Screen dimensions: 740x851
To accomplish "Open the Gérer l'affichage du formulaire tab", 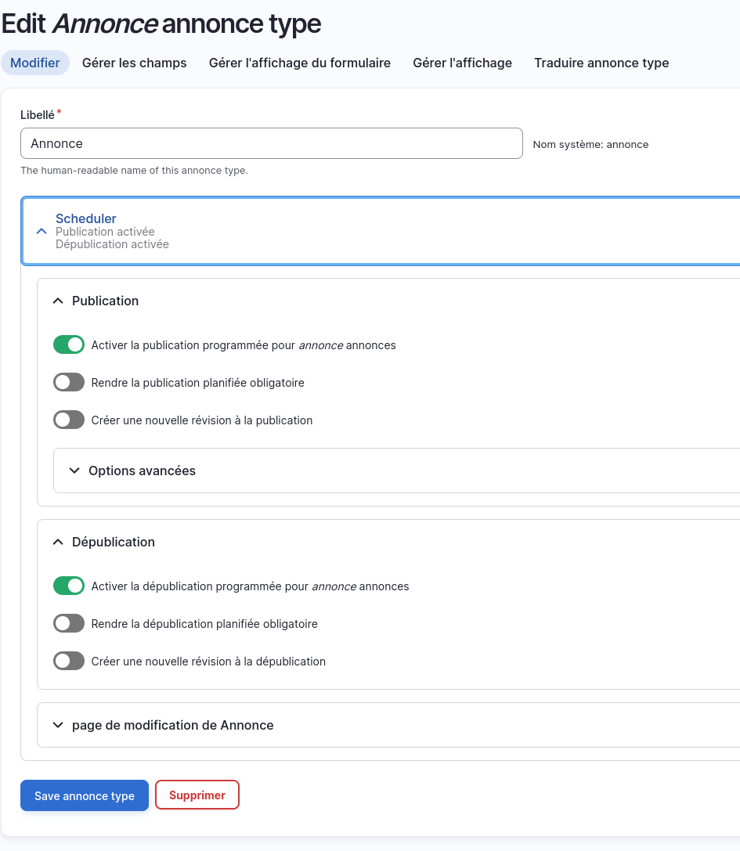I will 300,63.
